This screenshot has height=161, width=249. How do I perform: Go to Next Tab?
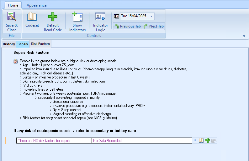(x=154, y=26)
